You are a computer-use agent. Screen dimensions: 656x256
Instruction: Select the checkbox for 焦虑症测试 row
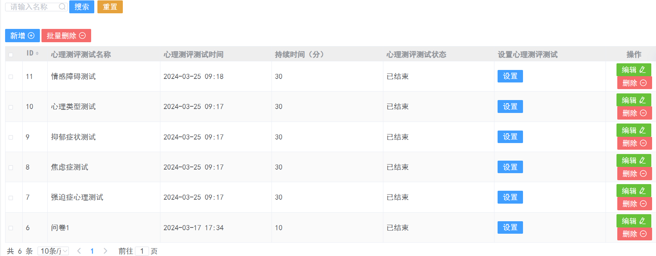pyautogui.click(x=11, y=167)
